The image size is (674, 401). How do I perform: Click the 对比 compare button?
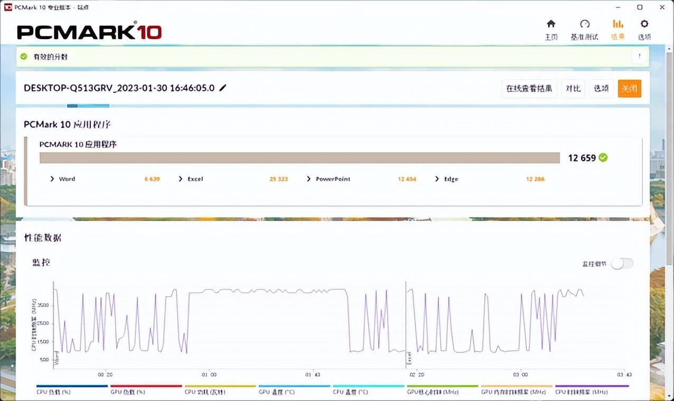(574, 88)
